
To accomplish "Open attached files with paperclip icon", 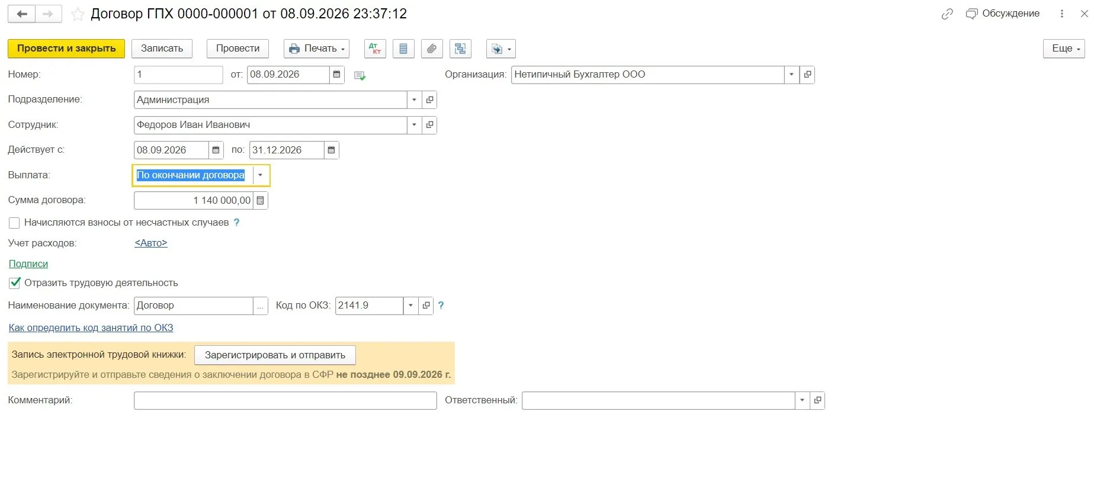I will (x=432, y=49).
